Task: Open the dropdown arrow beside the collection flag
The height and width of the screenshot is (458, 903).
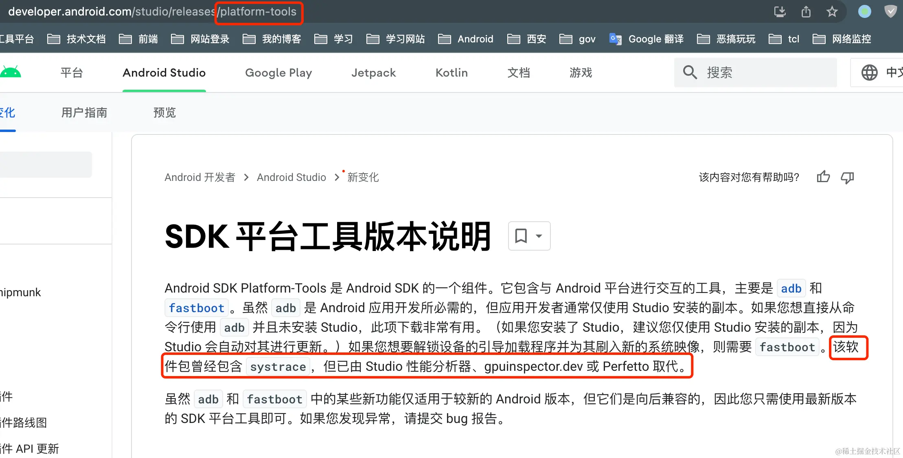Action: coord(539,236)
